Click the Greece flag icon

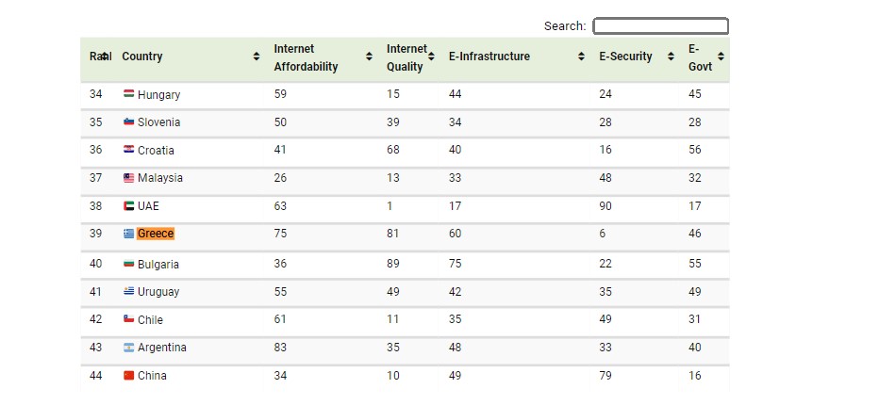(129, 234)
